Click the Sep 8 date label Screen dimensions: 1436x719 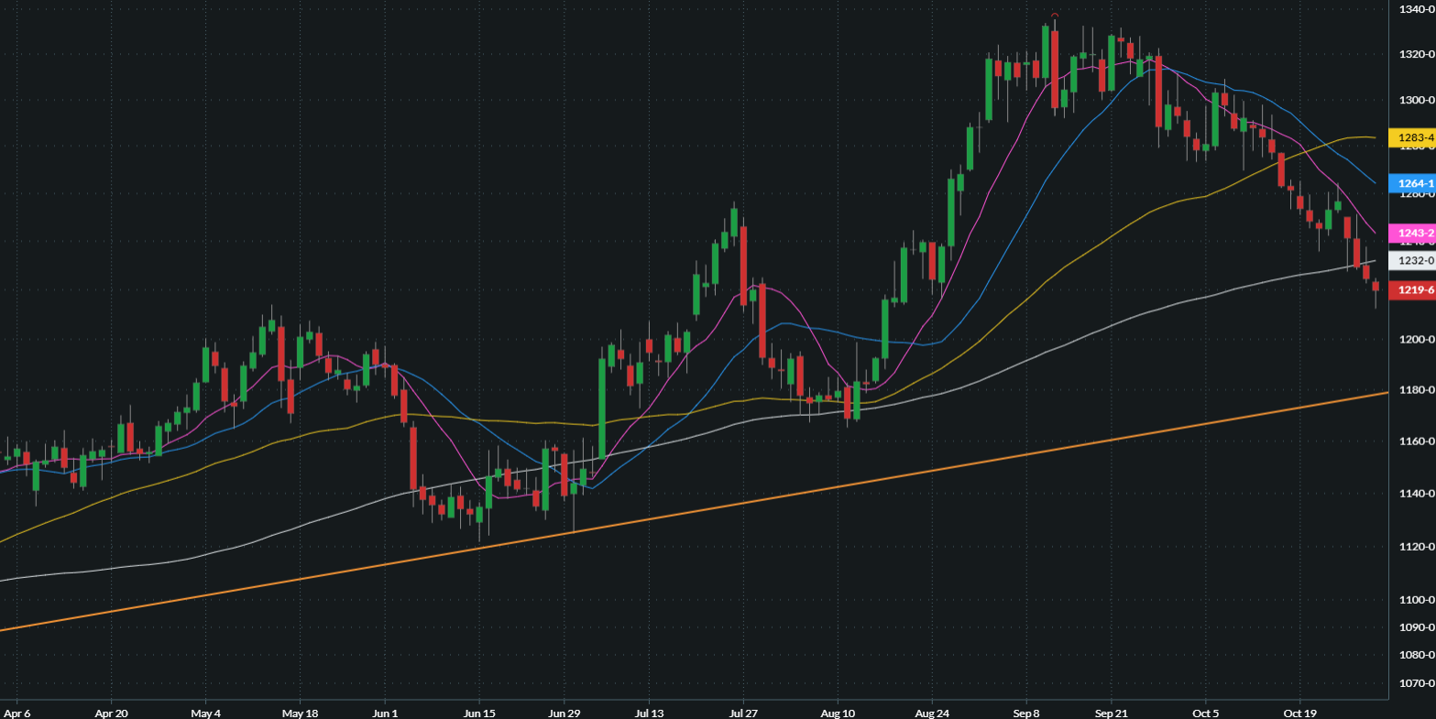(1026, 712)
